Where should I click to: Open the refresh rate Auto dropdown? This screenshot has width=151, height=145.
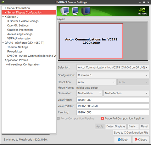(x=133, y=82)
